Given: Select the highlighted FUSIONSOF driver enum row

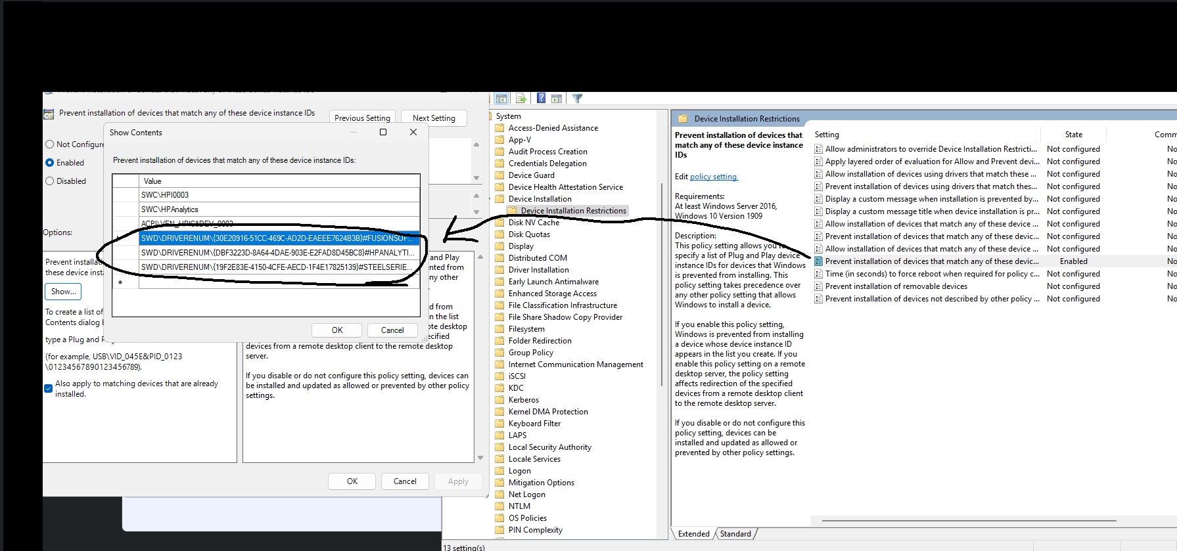Looking at the screenshot, I should point(279,238).
